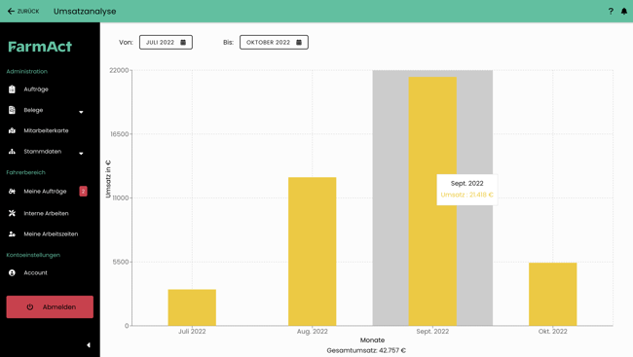
Task: Click the Aug. 2022 bar
Action: (x=312, y=251)
